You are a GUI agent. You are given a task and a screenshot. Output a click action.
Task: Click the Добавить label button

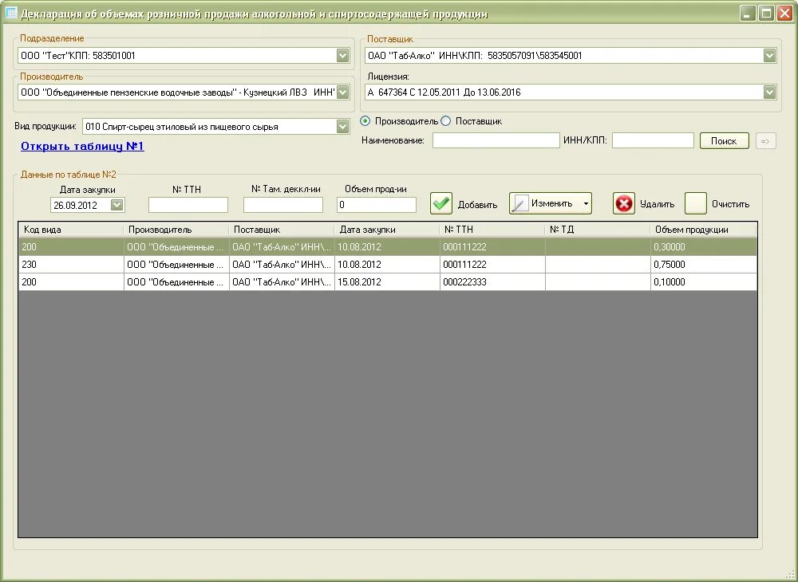tap(477, 204)
